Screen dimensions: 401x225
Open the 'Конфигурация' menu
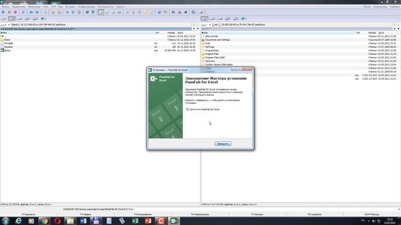[86, 7]
